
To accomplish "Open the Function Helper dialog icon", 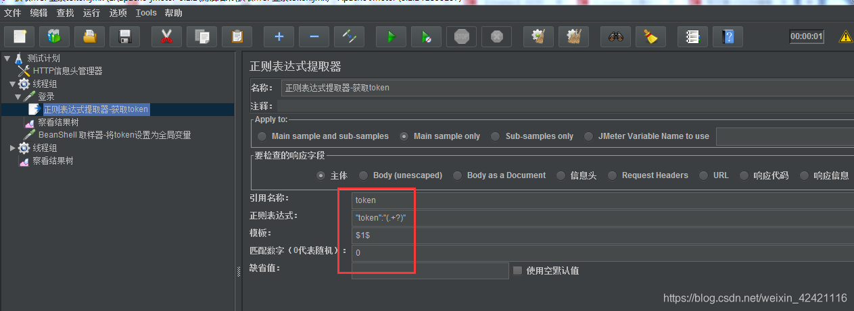I will [692, 36].
